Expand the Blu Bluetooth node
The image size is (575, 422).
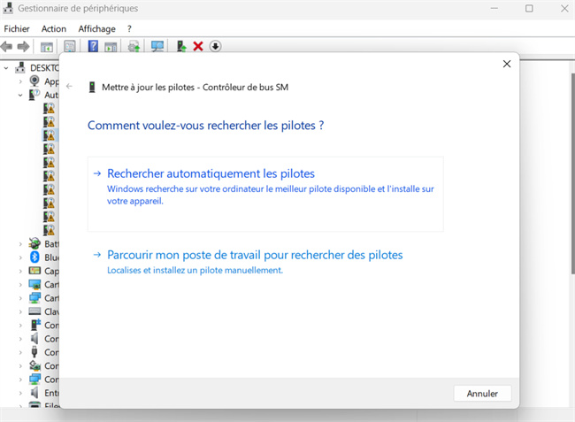tap(20, 257)
